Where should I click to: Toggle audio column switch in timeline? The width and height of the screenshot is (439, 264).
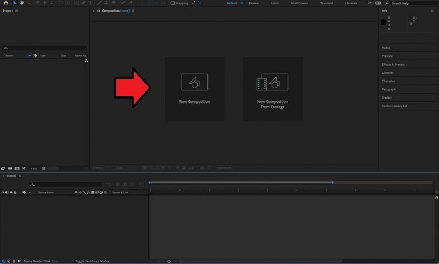[7, 192]
